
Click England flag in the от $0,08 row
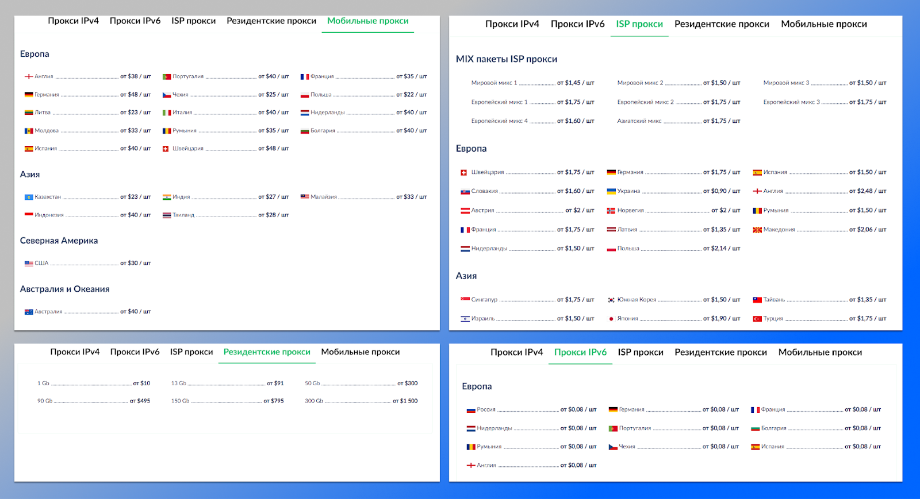pos(471,465)
